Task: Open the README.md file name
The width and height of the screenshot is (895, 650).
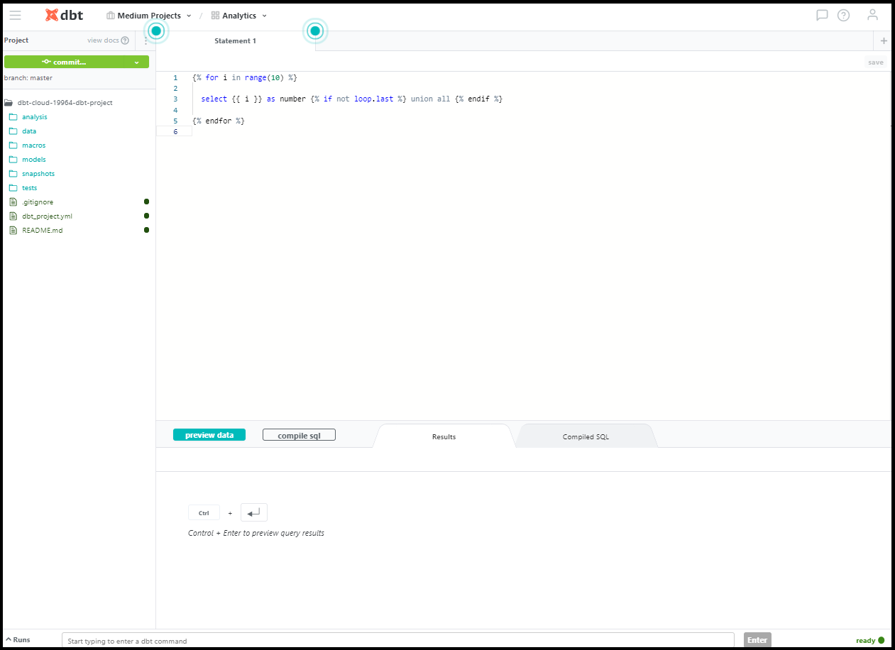Action: [42, 231]
